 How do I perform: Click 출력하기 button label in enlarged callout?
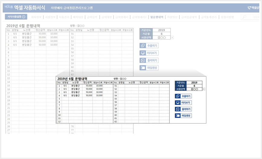[186, 109]
